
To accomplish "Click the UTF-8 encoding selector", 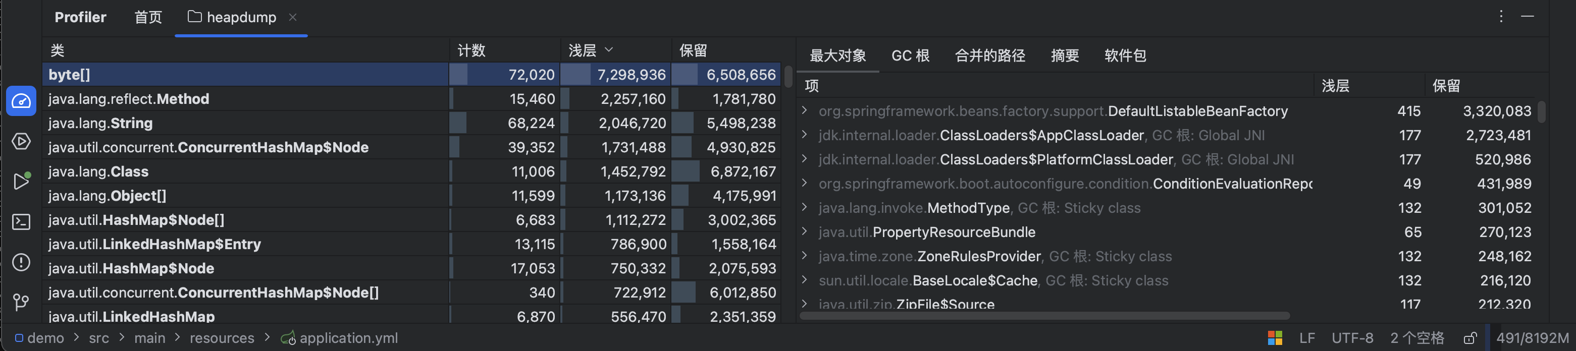I will (x=1352, y=338).
